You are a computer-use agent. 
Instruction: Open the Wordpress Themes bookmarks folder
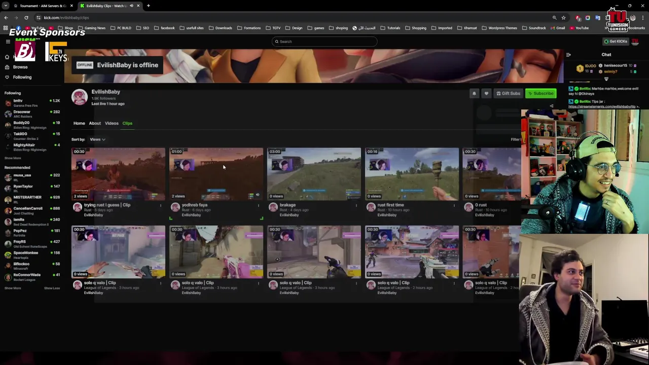click(x=500, y=28)
